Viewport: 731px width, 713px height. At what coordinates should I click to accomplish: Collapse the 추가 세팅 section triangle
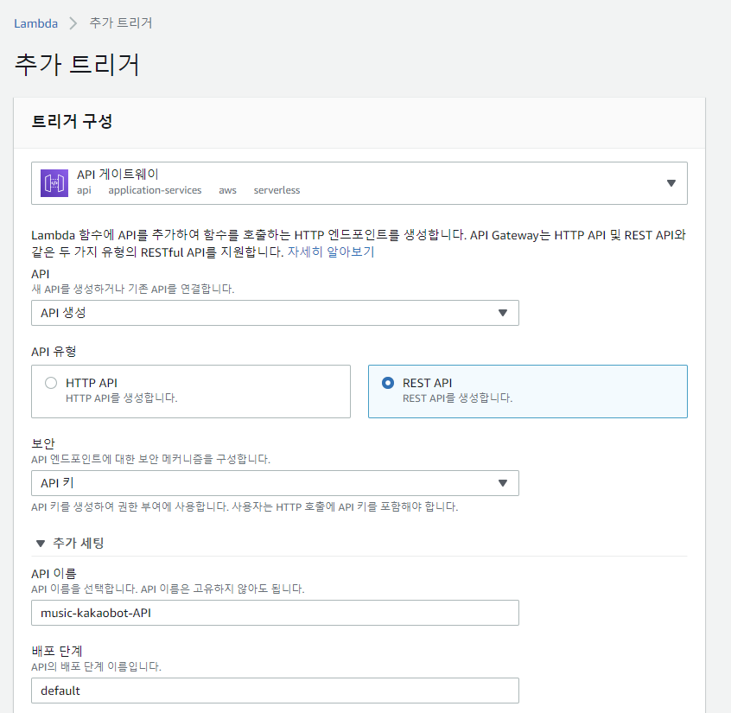click(41, 544)
